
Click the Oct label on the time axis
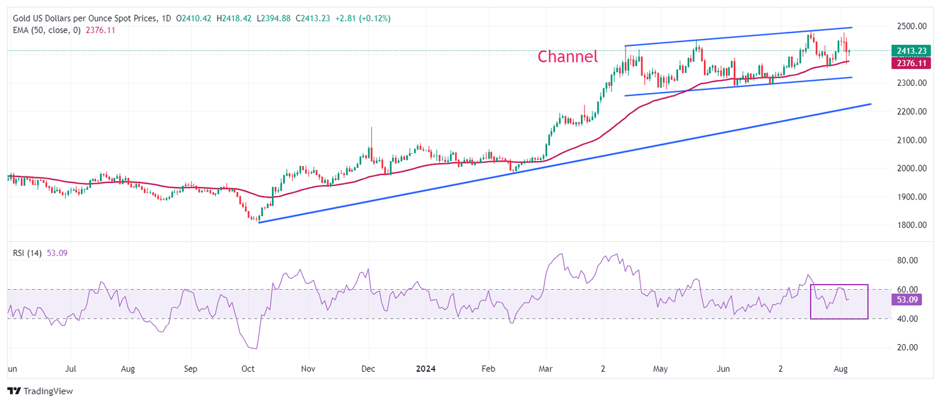248,369
